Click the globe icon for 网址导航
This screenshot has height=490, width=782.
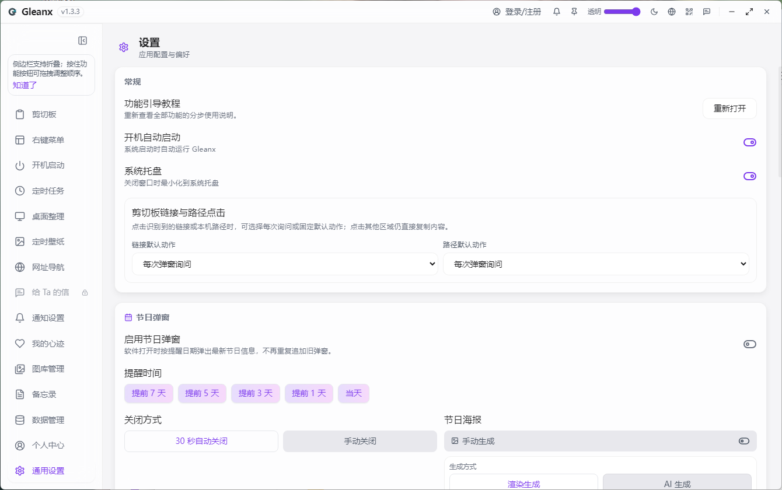(20, 267)
